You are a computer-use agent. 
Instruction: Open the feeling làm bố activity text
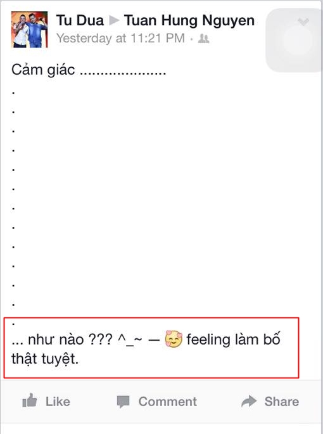tap(233, 340)
